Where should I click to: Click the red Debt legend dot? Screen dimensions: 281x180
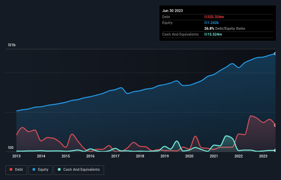click(11, 169)
